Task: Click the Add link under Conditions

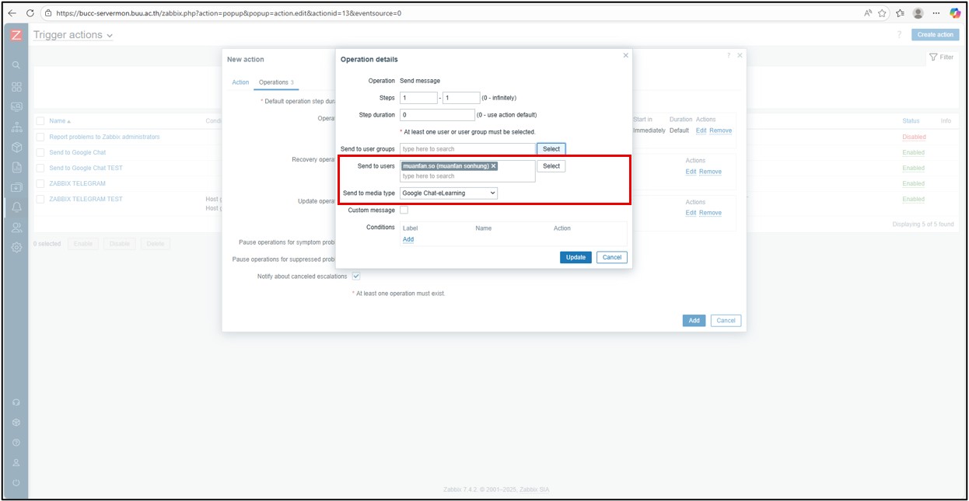Action: [x=408, y=239]
